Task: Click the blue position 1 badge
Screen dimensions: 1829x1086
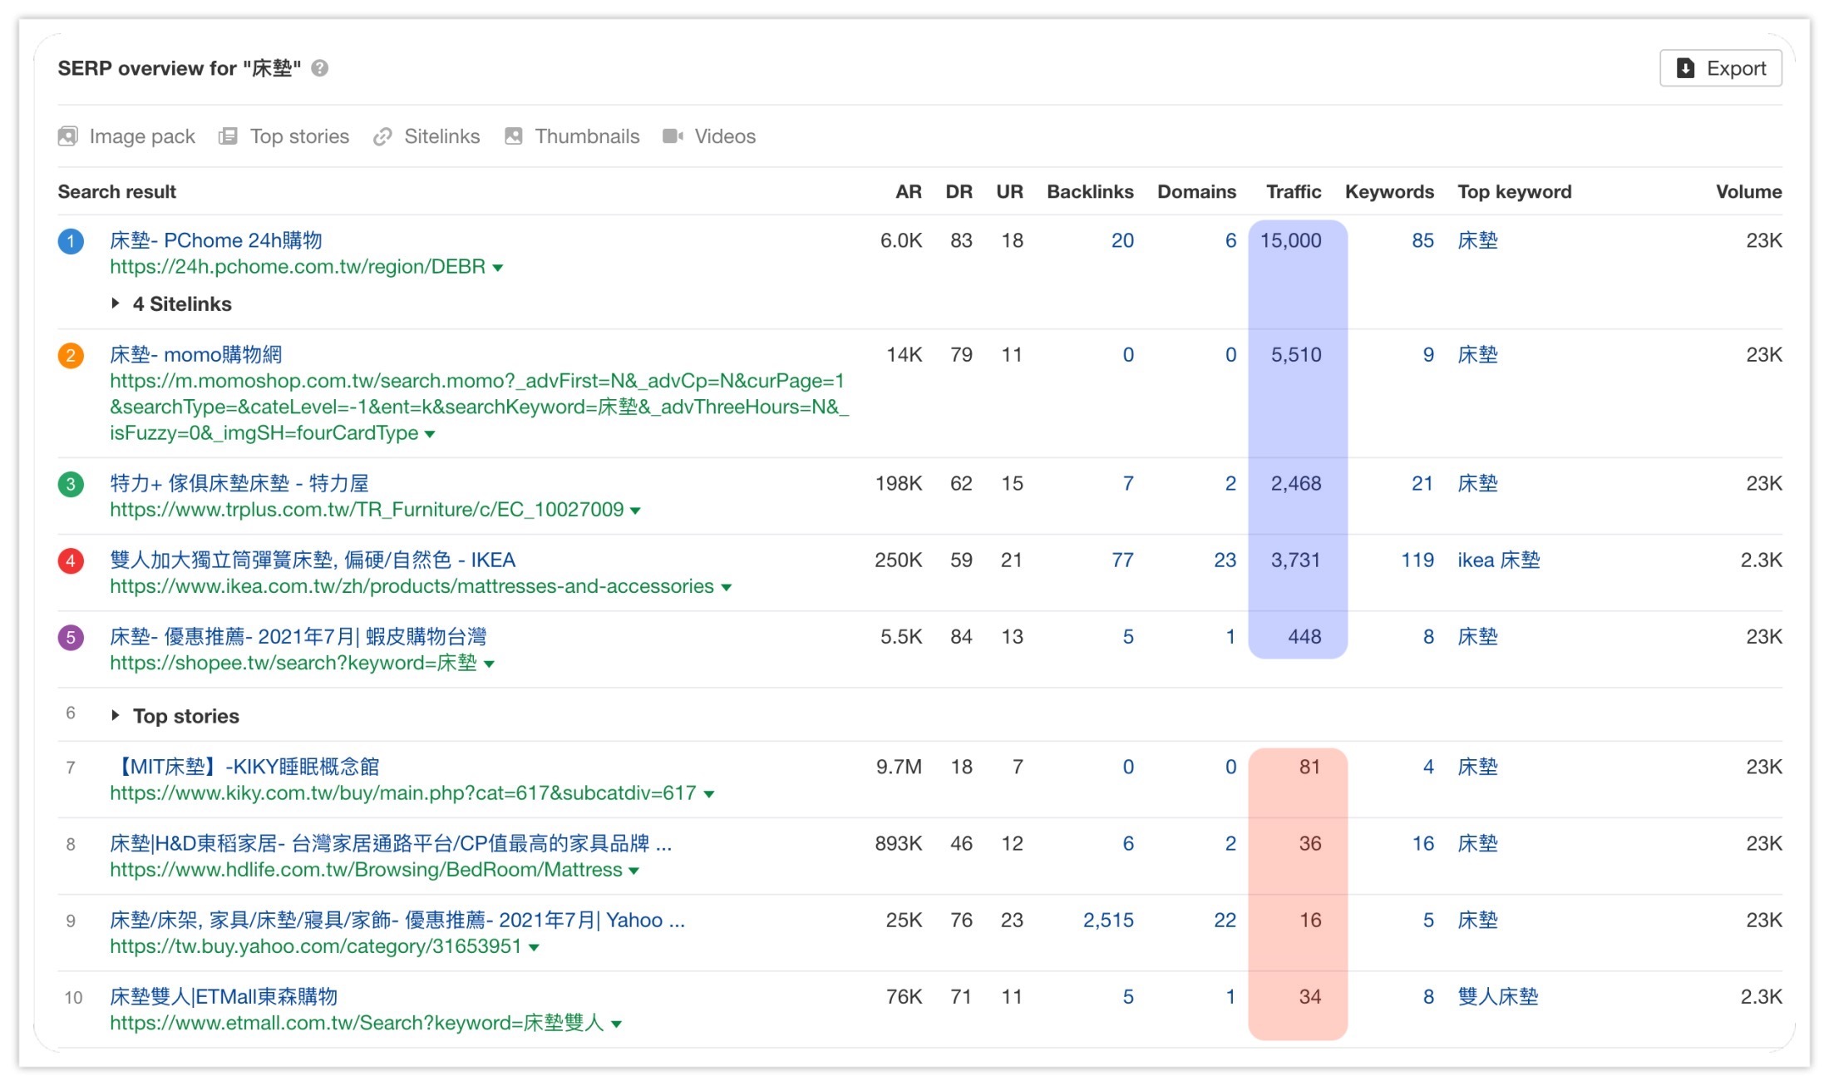Action: coord(71,241)
